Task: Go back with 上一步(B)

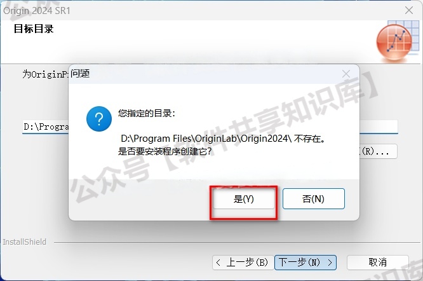Action: click(x=243, y=263)
